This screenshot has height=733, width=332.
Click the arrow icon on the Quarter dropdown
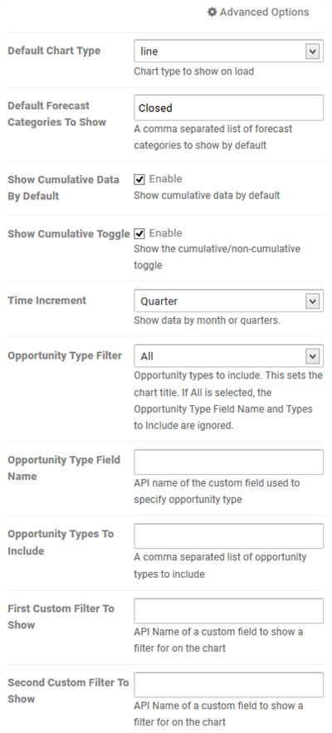tap(312, 301)
